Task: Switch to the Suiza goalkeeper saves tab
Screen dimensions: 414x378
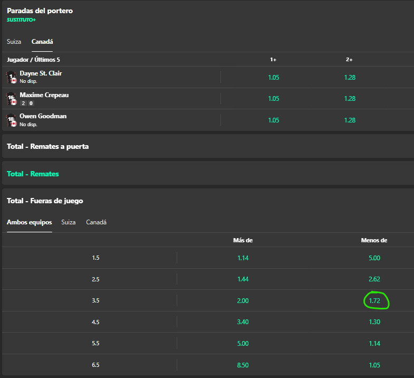Action: 14,42
